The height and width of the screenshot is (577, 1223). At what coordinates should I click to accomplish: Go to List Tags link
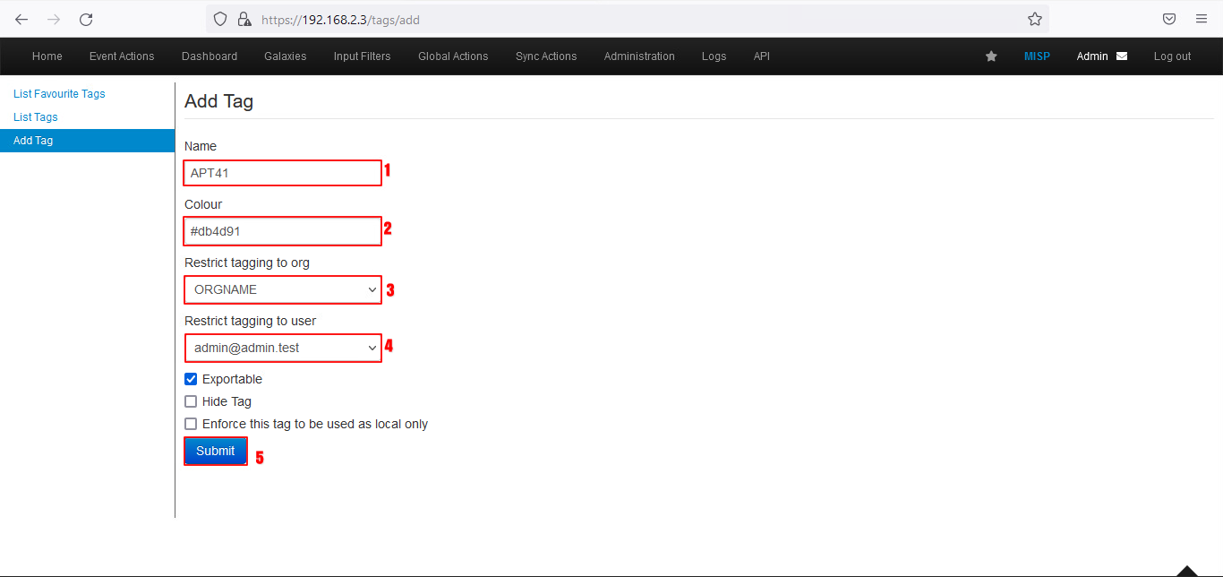point(36,117)
